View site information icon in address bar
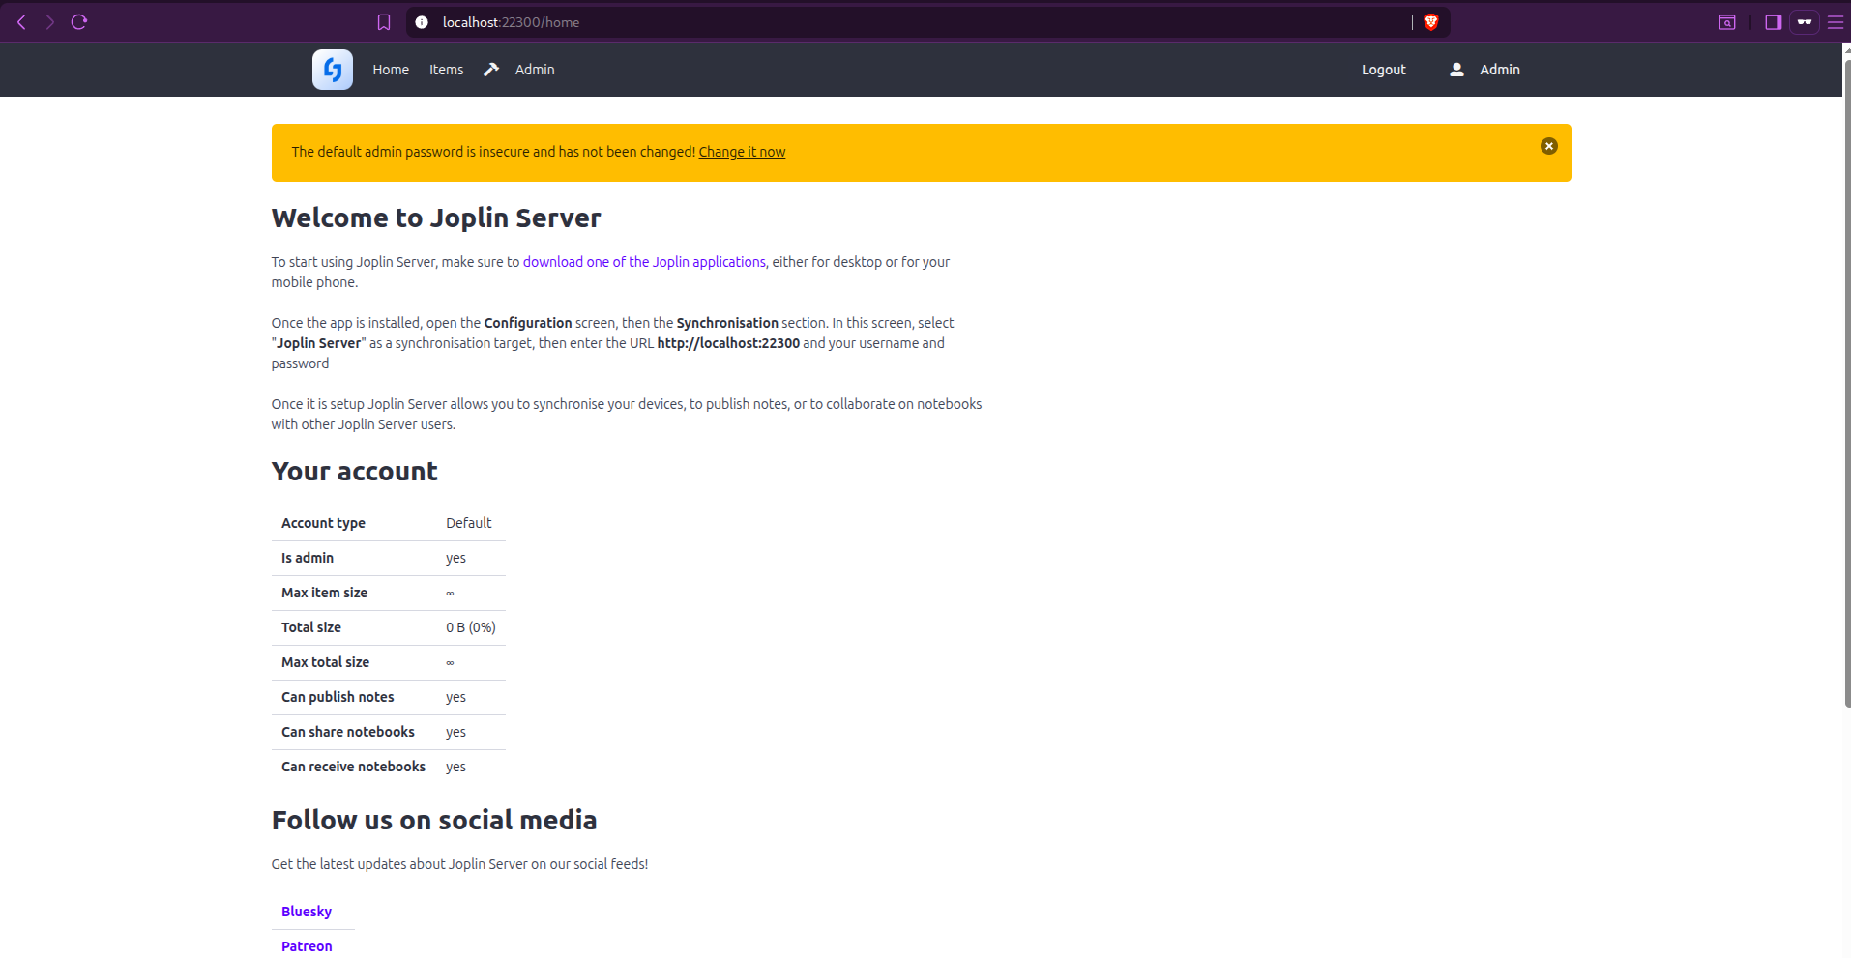The width and height of the screenshot is (1851, 958). point(422,22)
